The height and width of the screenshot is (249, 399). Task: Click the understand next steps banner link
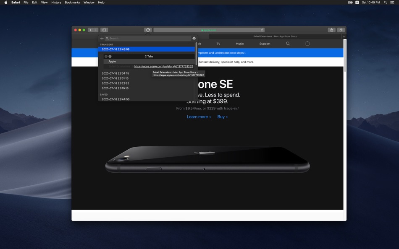[x=222, y=53]
